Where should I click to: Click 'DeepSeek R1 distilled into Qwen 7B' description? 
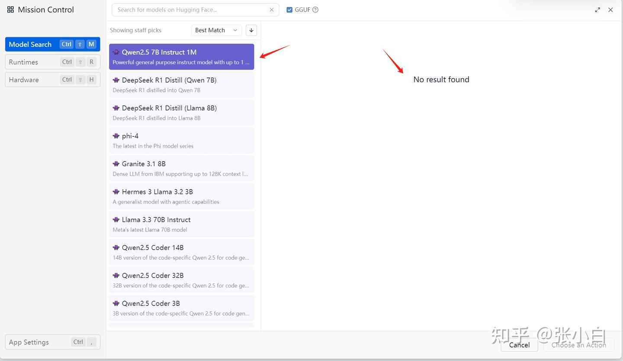pos(157,90)
